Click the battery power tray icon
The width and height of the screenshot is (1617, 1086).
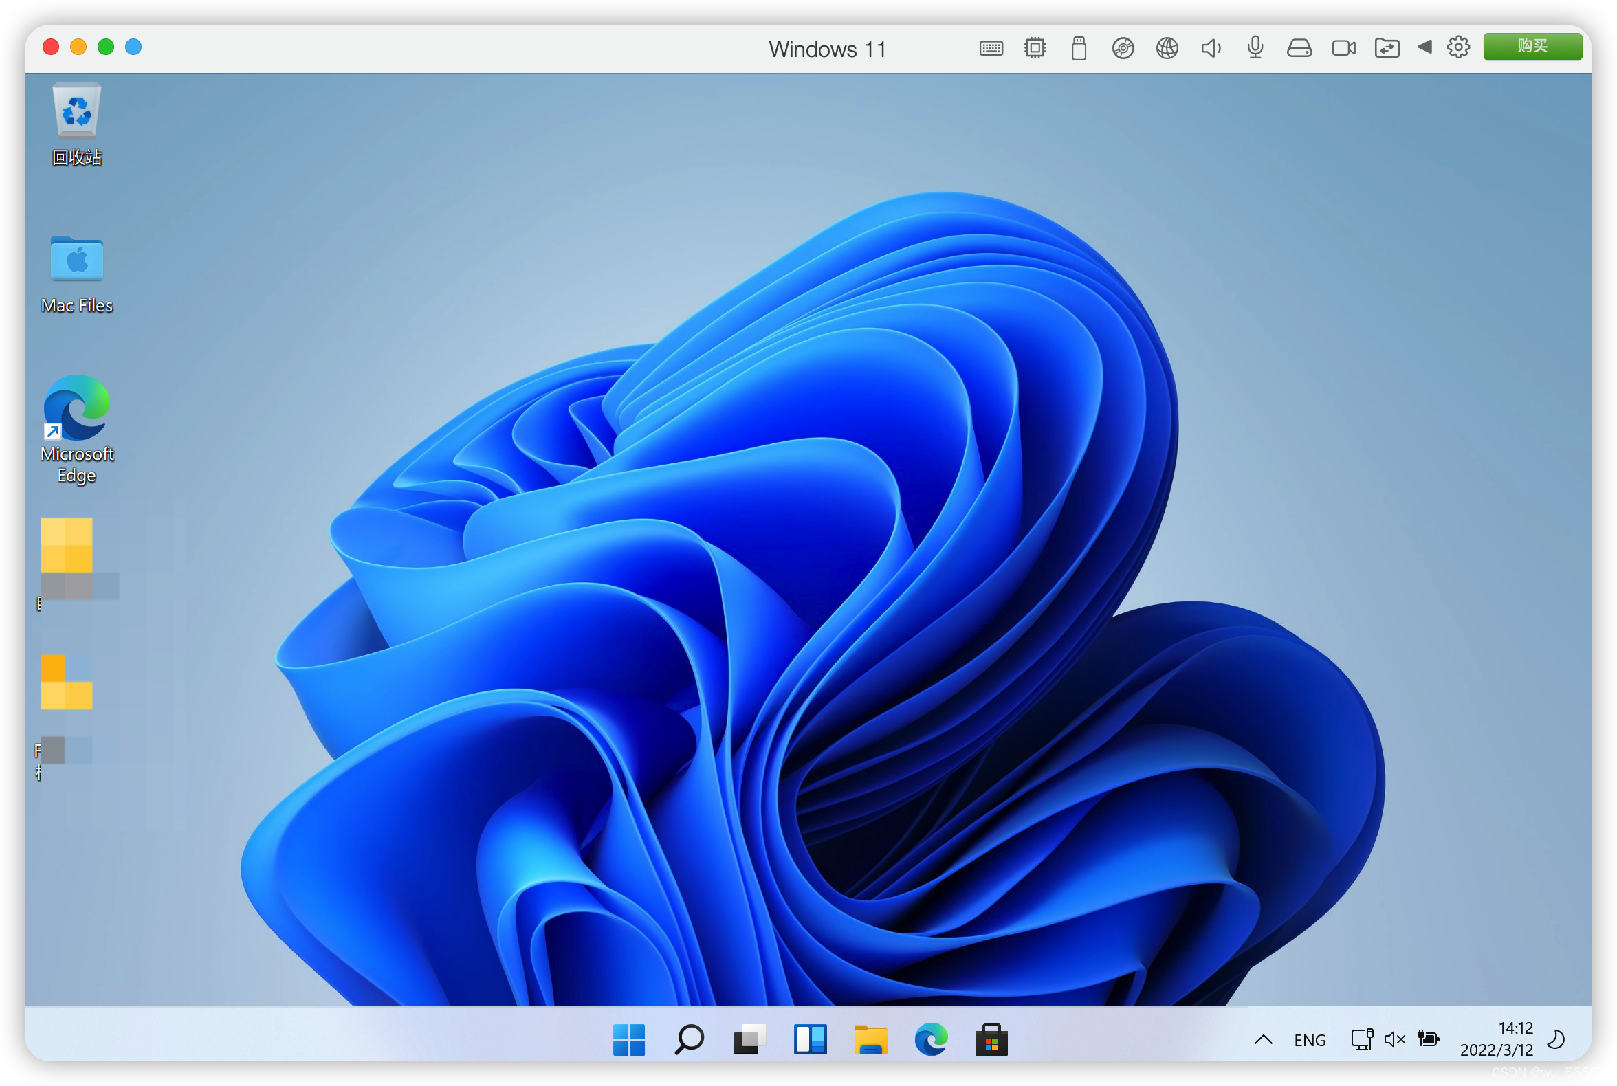tap(1428, 1039)
